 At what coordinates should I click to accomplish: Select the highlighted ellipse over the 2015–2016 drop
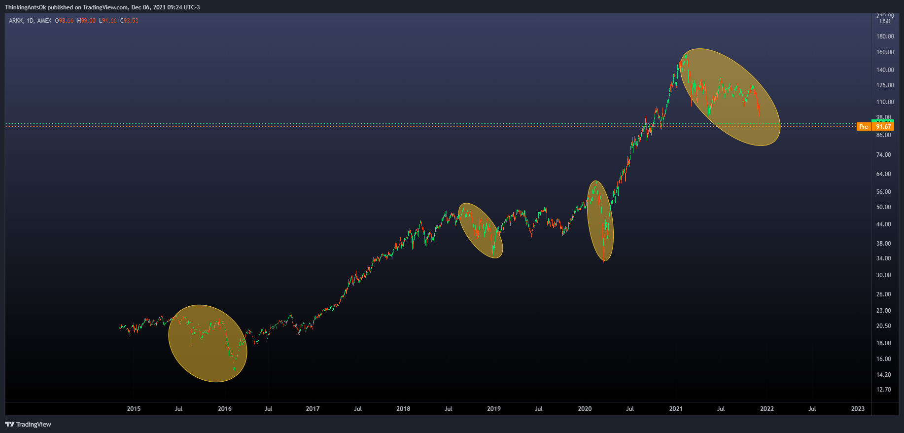208,343
